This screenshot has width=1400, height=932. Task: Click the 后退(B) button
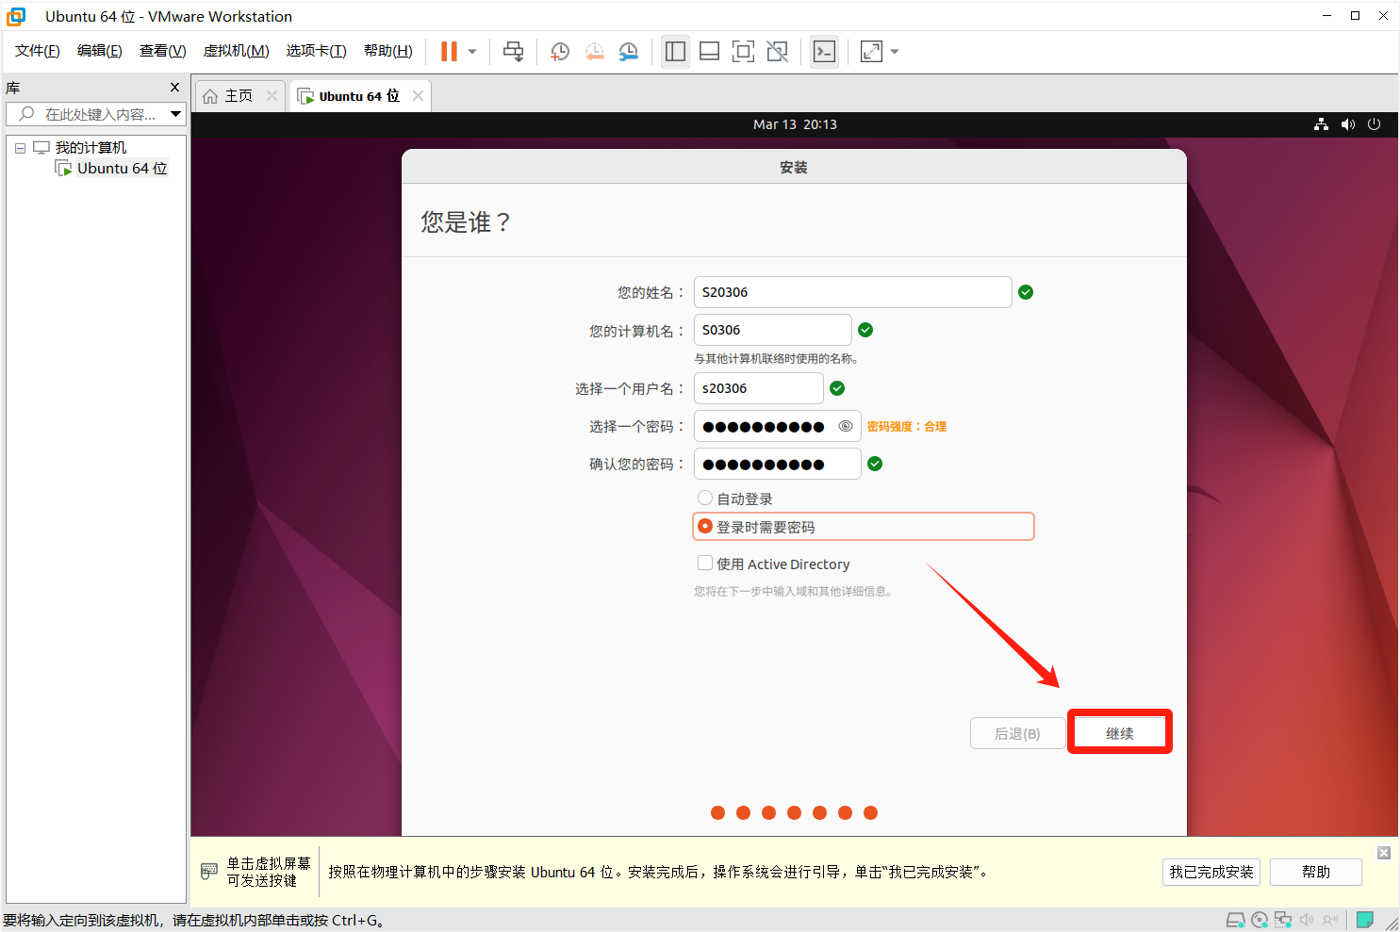[1018, 733]
